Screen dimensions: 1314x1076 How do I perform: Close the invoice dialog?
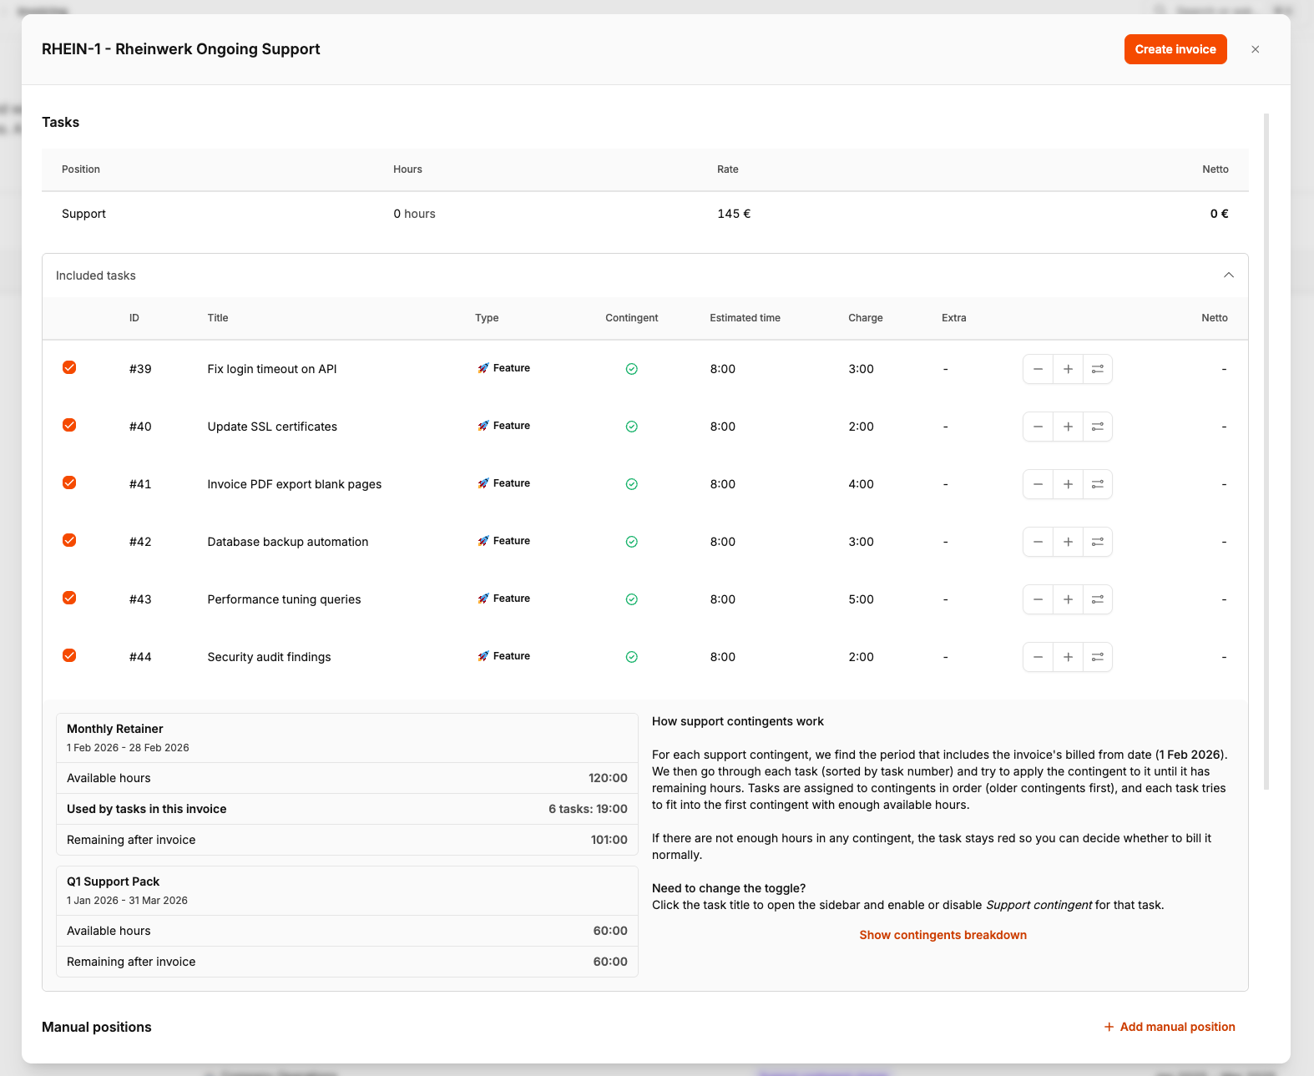click(x=1255, y=49)
